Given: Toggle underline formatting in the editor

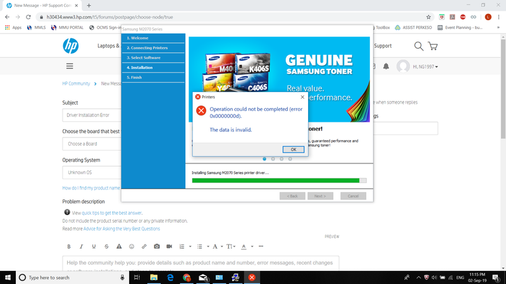Looking at the screenshot, I should (x=94, y=247).
